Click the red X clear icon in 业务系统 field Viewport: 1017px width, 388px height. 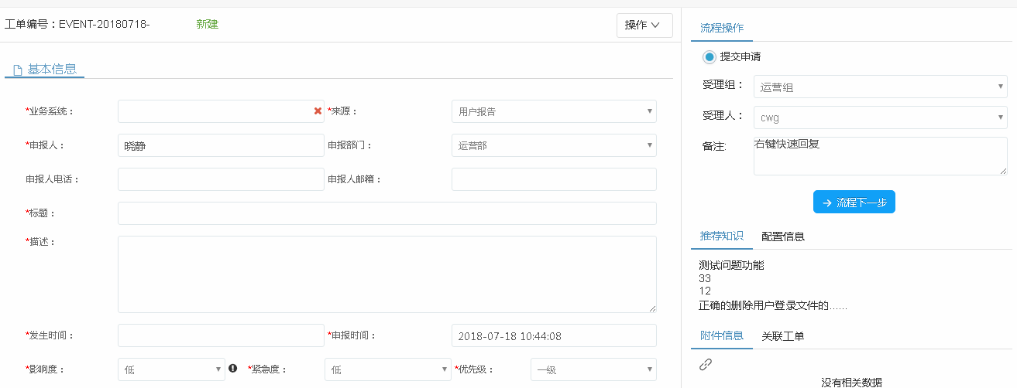click(x=318, y=111)
